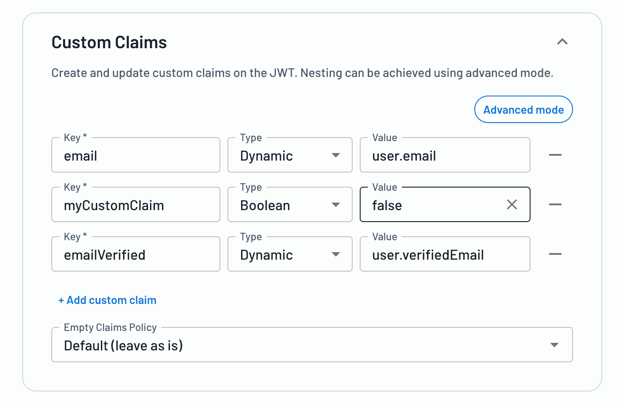Click the Value label above user.email
The image size is (623, 407).
pyautogui.click(x=384, y=138)
